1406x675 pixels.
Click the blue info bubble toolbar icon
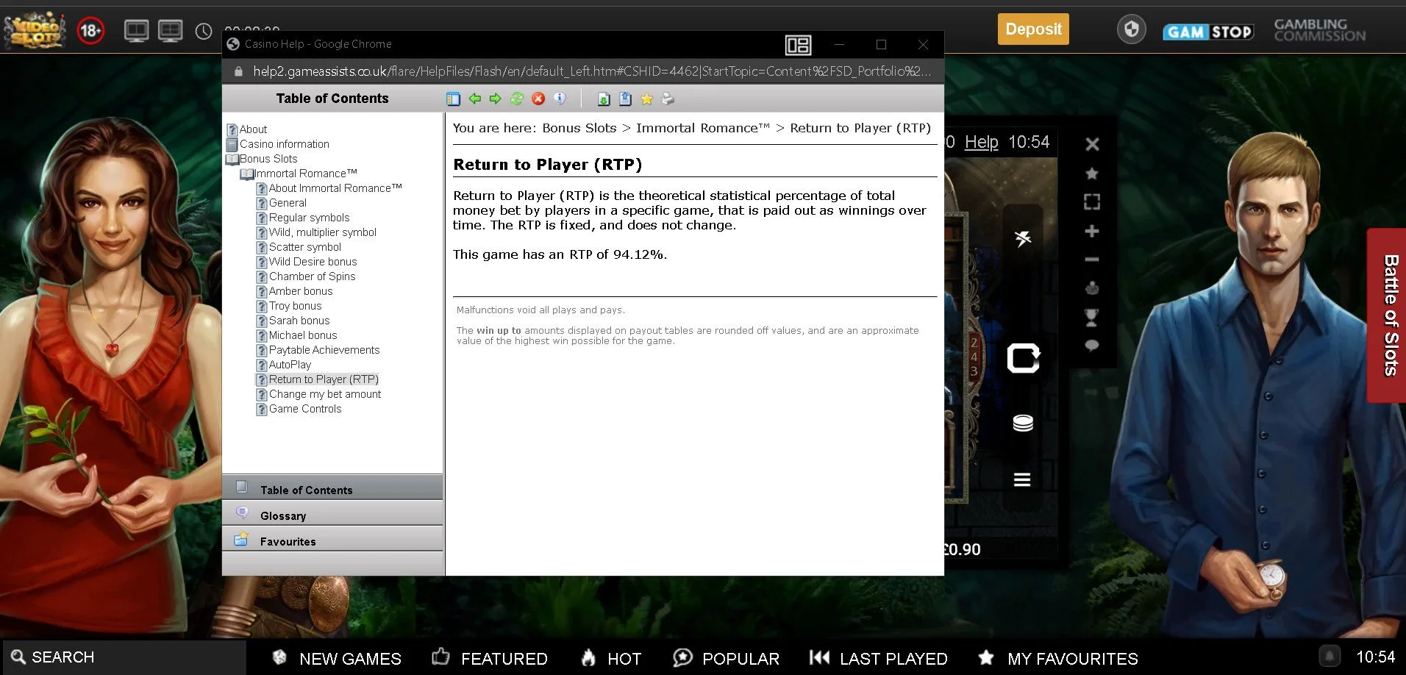560,99
